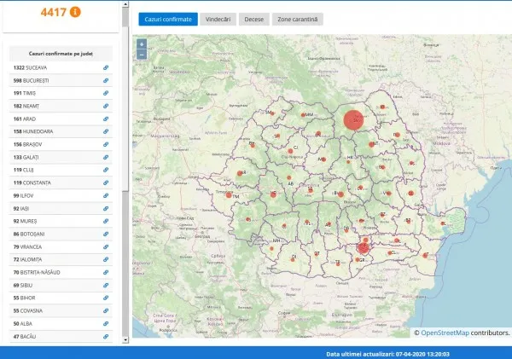Click the '86 BOTOȘANI' row text
Viewport: 512px width, 359px height.
coord(29,234)
